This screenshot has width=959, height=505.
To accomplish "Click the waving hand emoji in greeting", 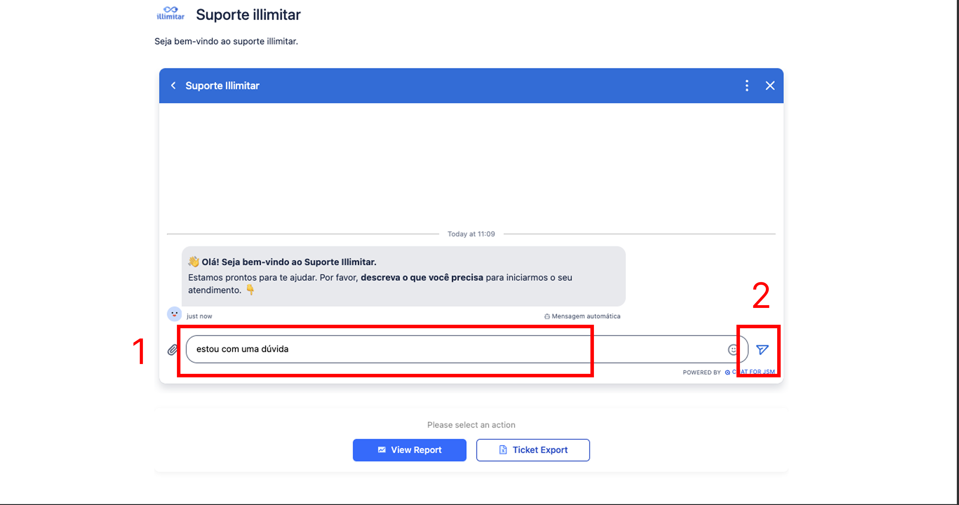I will pos(193,262).
